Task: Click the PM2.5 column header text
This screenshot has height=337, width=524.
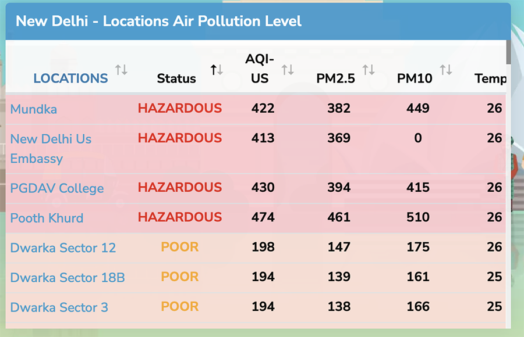Action: [335, 78]
